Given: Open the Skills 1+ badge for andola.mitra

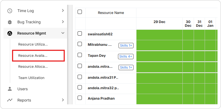Looking at the screenshot, I should (x=126, y=67).
